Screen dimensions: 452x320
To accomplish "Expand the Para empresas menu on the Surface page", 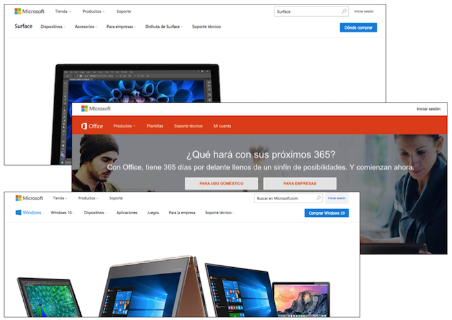I will [x=121, y=26].
